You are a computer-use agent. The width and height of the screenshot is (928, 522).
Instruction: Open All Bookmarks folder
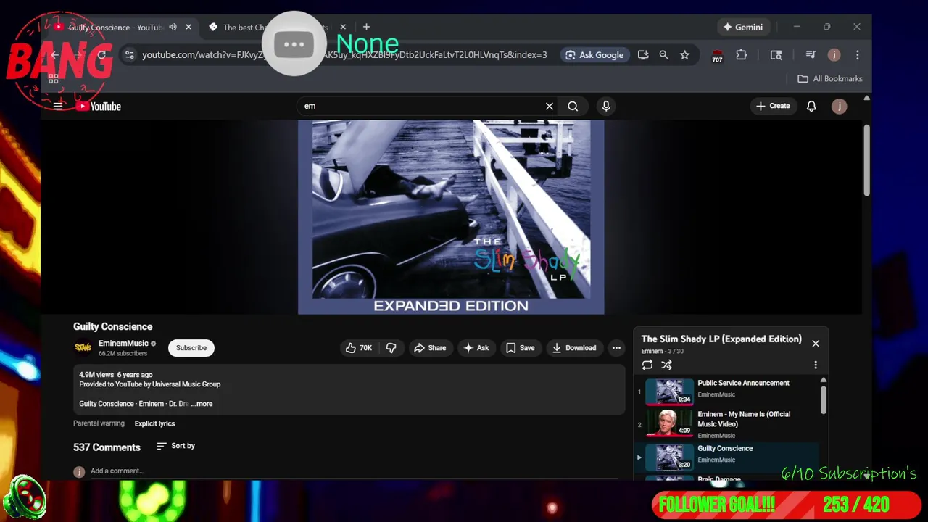(830, 79)
